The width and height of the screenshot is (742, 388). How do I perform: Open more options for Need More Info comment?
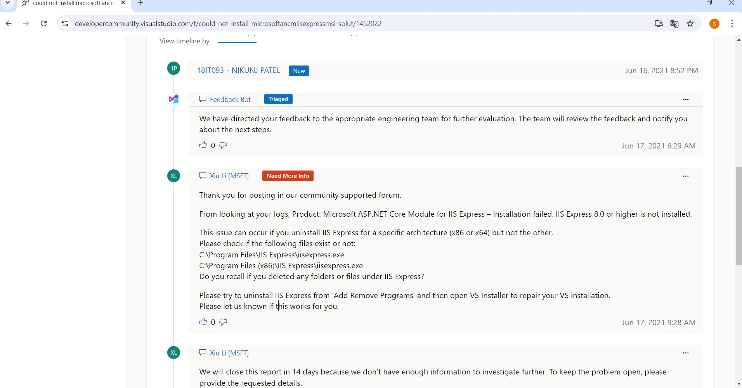686,176
